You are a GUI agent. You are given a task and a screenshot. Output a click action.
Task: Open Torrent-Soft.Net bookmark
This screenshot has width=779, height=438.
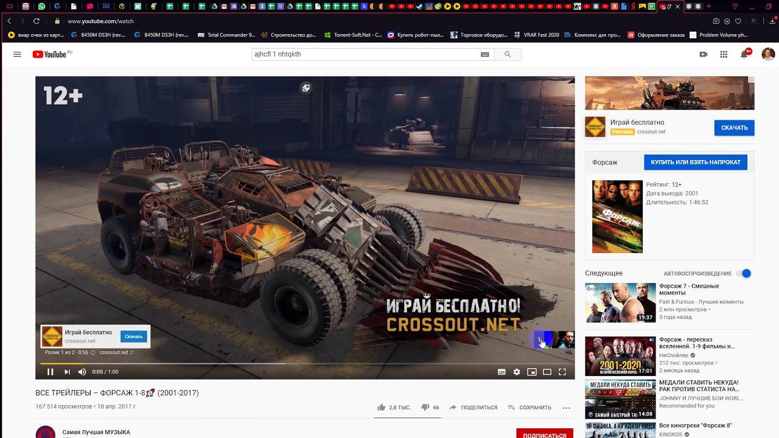353,35
